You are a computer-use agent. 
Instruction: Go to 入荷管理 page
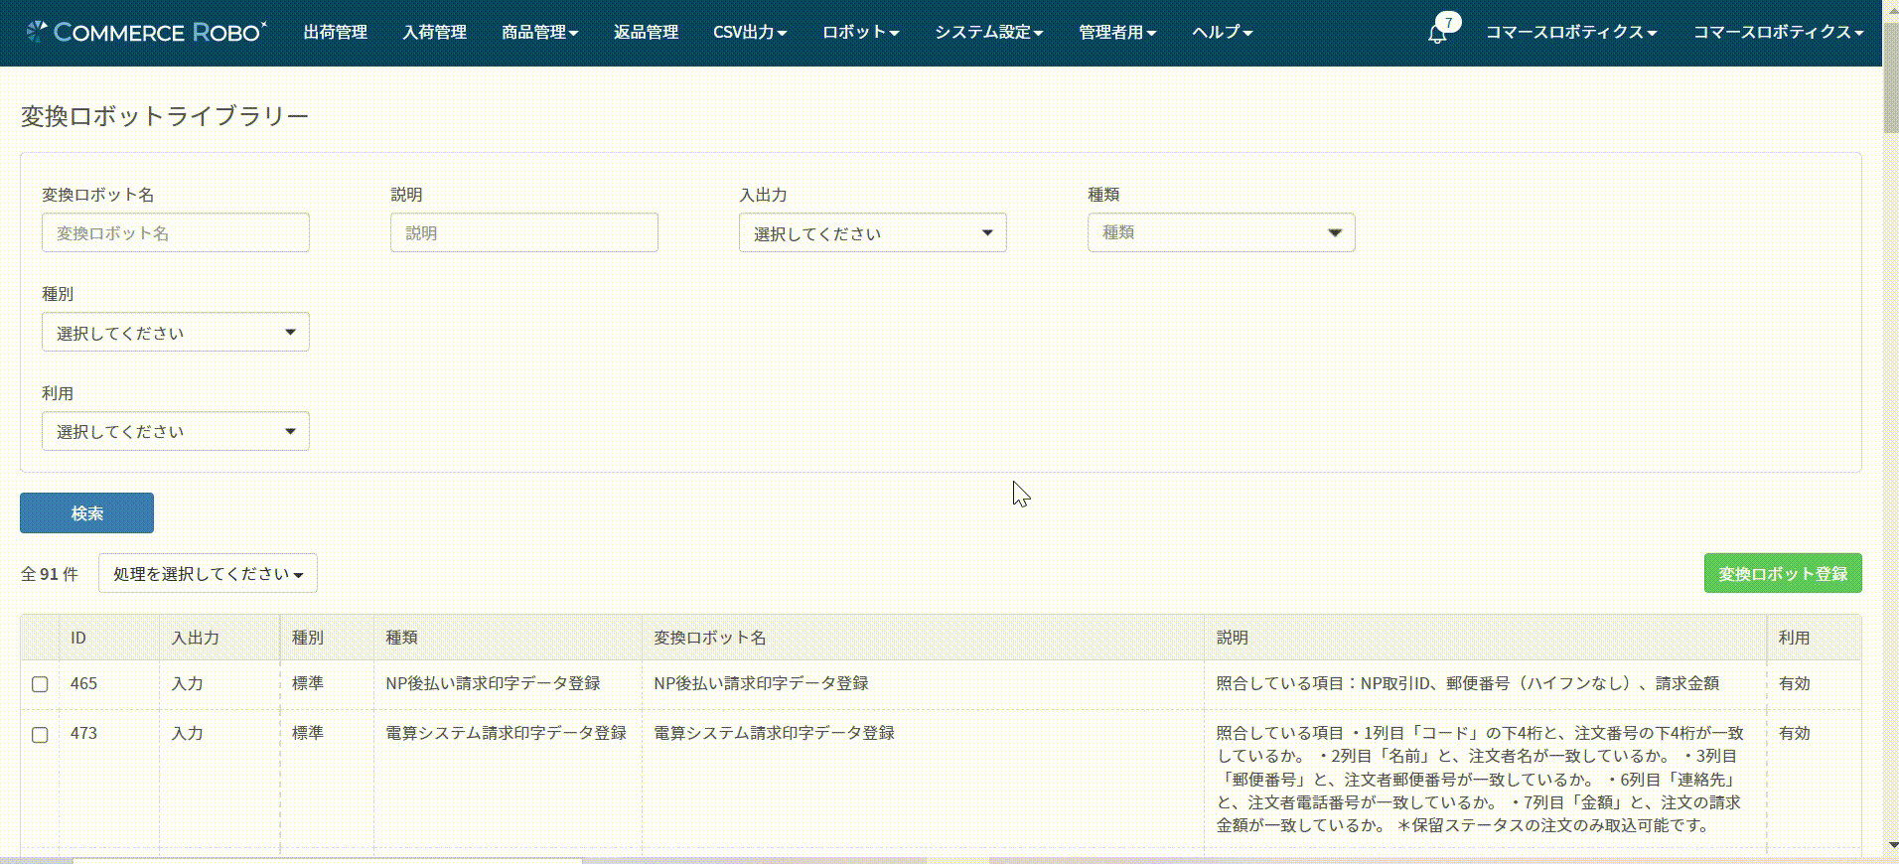click(434, 32)
